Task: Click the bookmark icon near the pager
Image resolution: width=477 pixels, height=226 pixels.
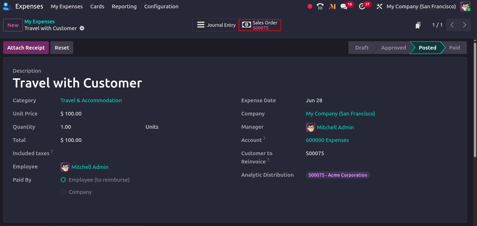Action: tap(418, 25)
